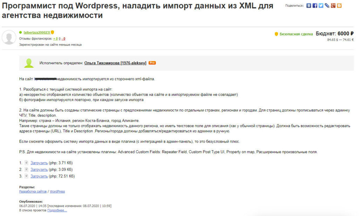Click the shield badge next to albertzzz200023
The image size is (359, 216).
coord(53,32)
